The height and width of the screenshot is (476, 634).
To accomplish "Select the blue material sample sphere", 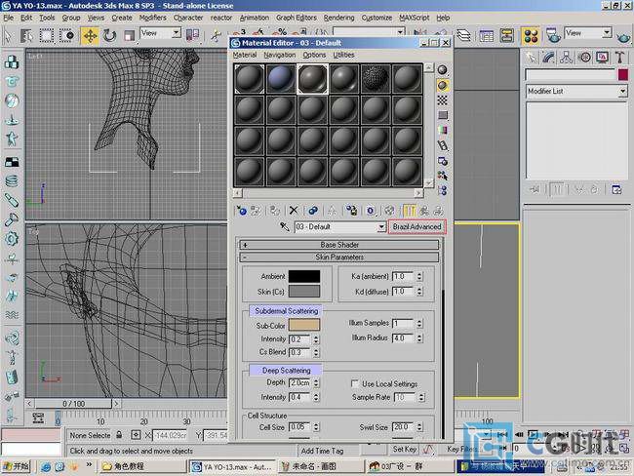I will point(280,79).
